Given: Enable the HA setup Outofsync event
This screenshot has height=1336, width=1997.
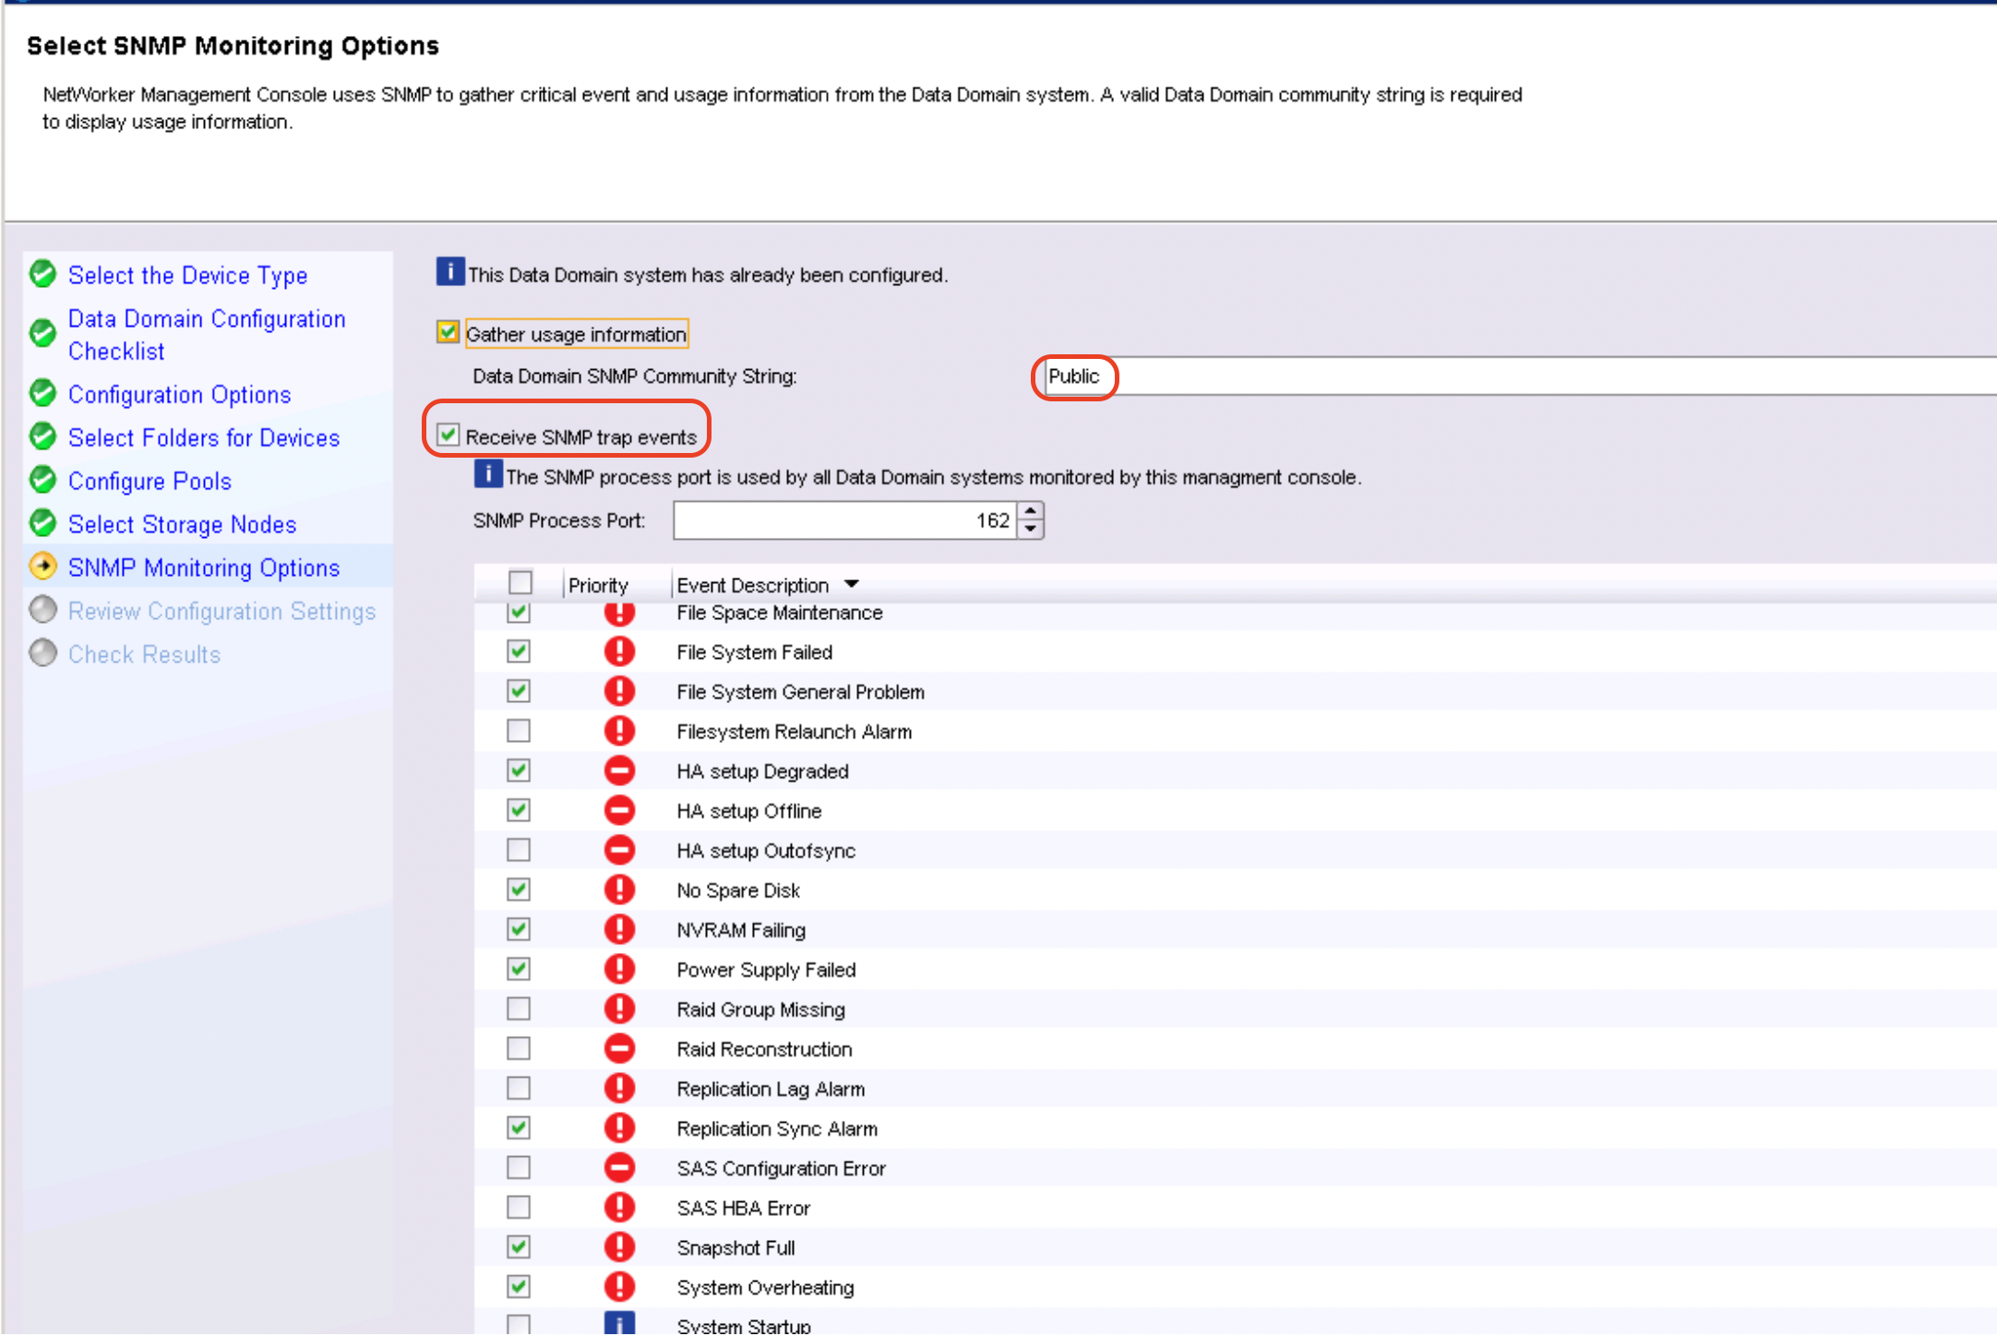Looking at the screenshot, I should point(519,850).
